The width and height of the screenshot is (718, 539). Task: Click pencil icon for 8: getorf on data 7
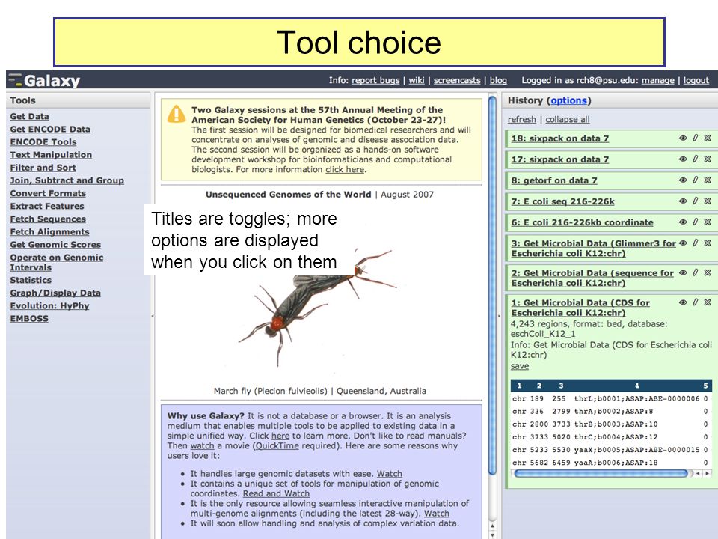696,180
